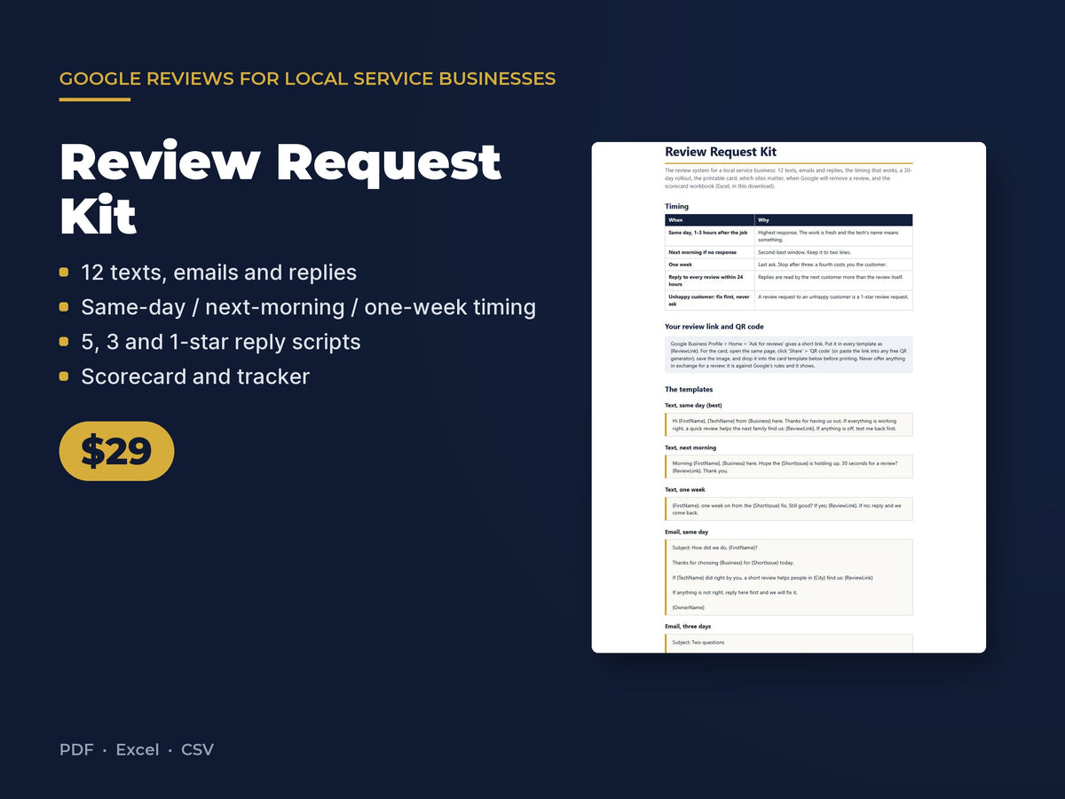Click the 'Unhappy customer: fix first, never ask' cell
Viewport: 1065px width, 799px height.
coord(709,300)
